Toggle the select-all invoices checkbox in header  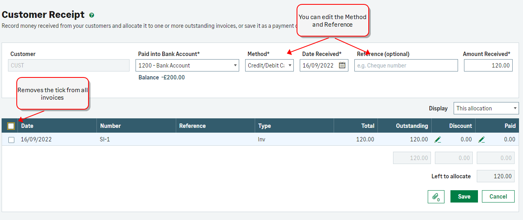[11, 126]
